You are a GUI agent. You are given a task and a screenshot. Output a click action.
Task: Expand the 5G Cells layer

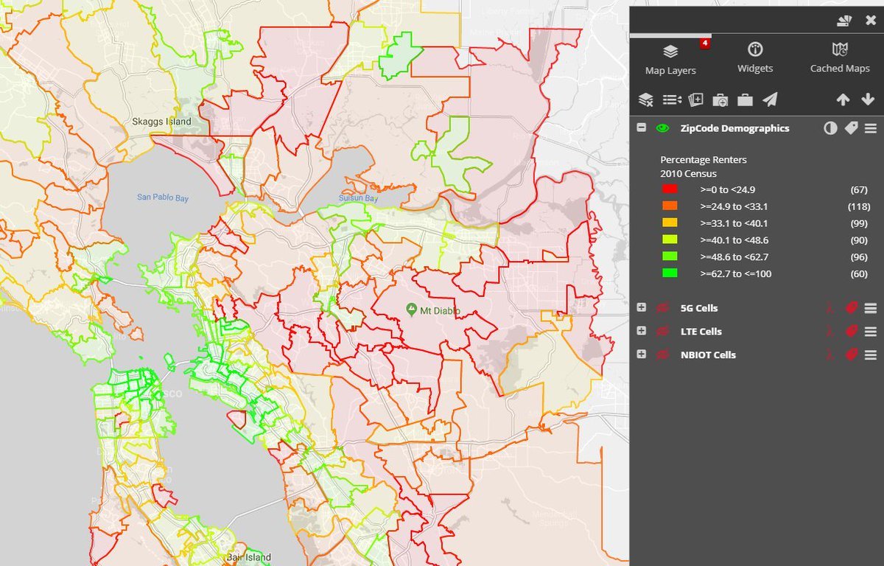(x=642, y=308)
